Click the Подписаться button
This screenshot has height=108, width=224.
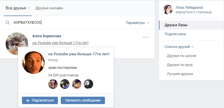(x=40, y=100)
